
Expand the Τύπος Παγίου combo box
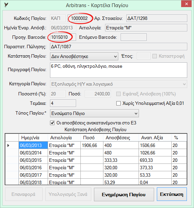tap(94, 113)
